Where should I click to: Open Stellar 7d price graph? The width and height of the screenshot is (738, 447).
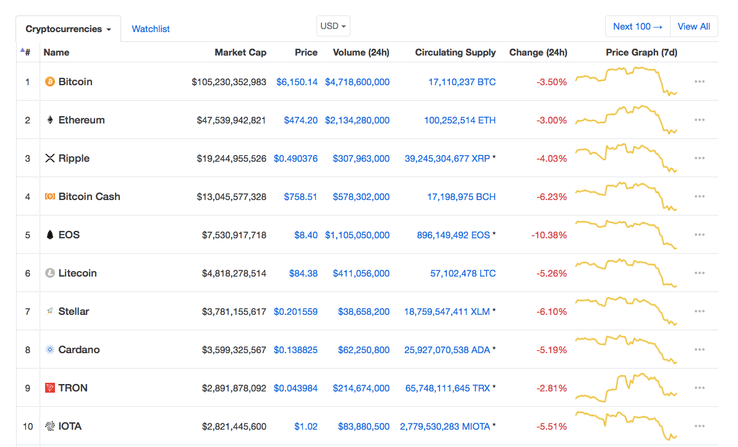(627, 311)
